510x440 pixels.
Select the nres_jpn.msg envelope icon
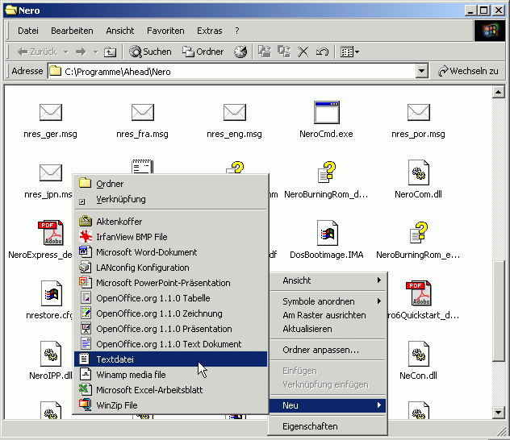tap(50, 172)
